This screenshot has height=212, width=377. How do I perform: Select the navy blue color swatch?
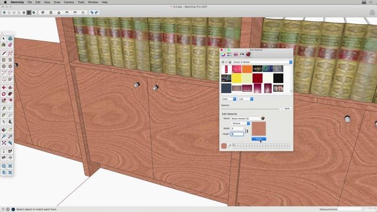click(x=226, y=88)
